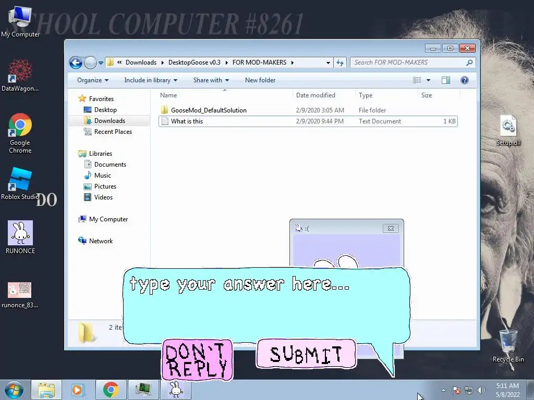The image size is (534, 400).
Task: Click the Explorer Back arrow button
Action: click(x=76, y=63)
